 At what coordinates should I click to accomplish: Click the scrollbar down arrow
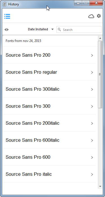point(100,186)
